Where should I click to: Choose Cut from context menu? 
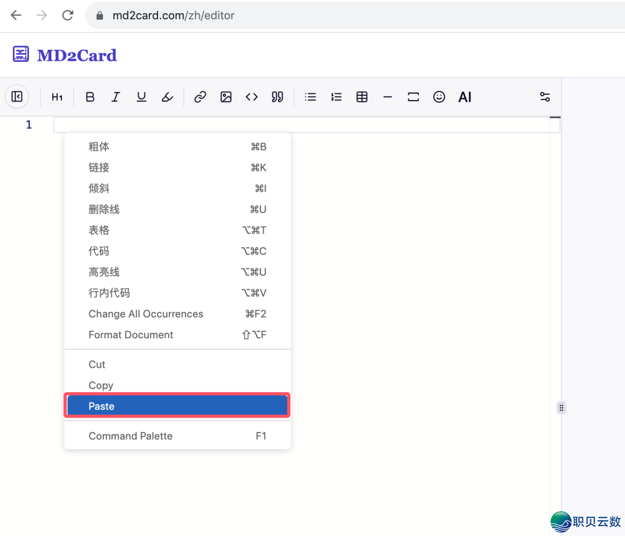(x=178, y=364)
